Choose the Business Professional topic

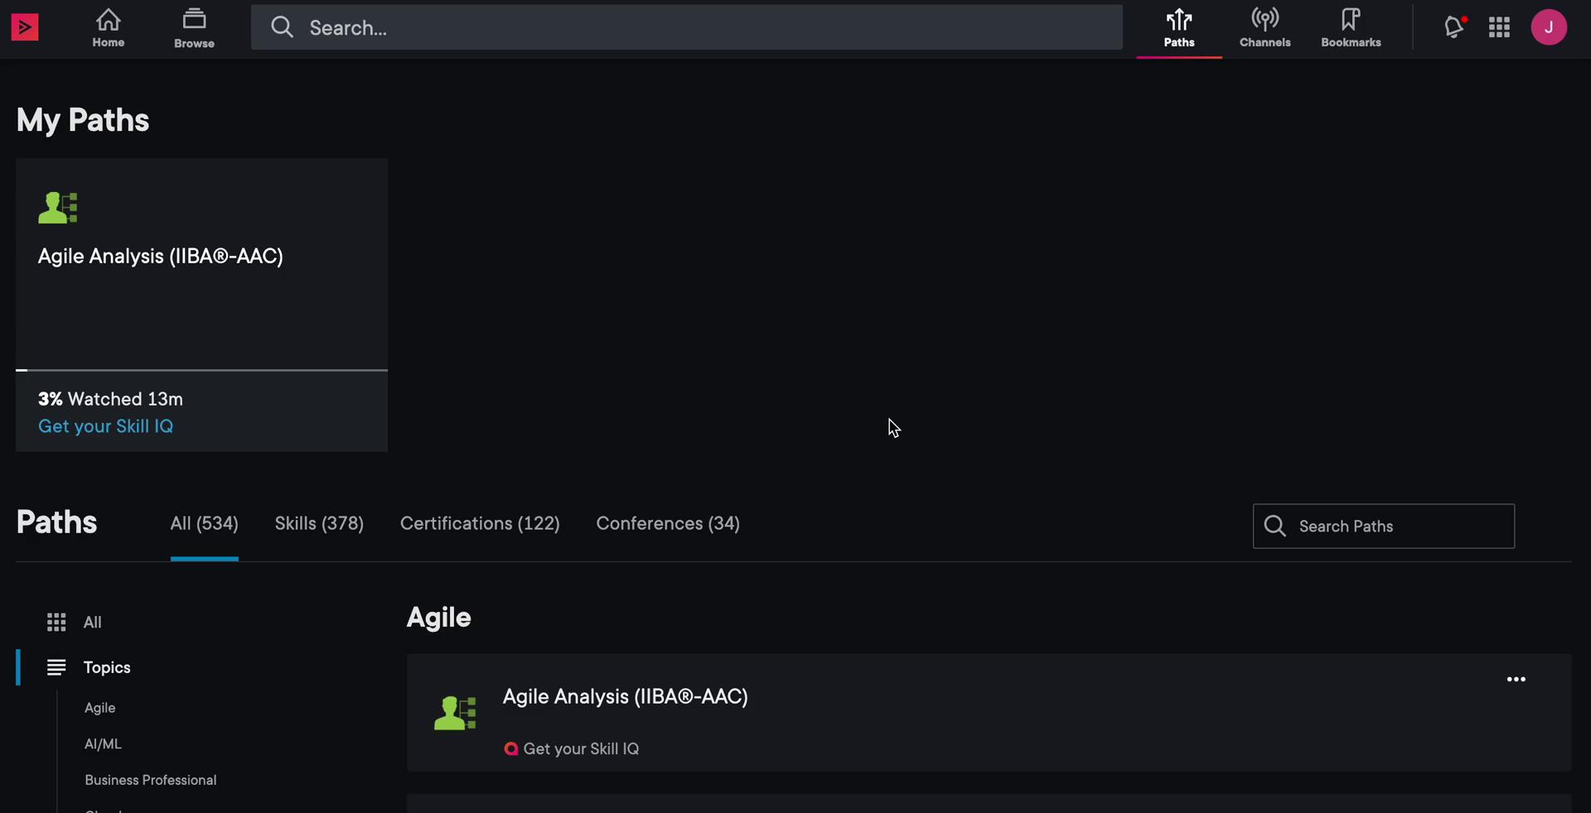(x=151, y=781)
